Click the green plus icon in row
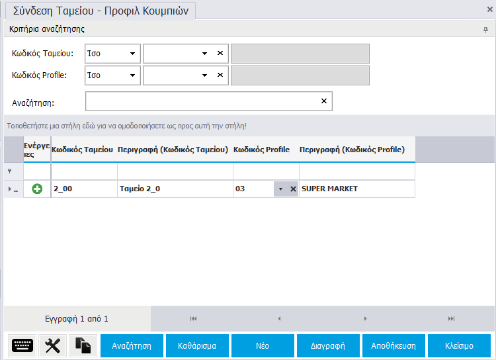The width and height of the screenshot is (496, 360). pos(38,189)
